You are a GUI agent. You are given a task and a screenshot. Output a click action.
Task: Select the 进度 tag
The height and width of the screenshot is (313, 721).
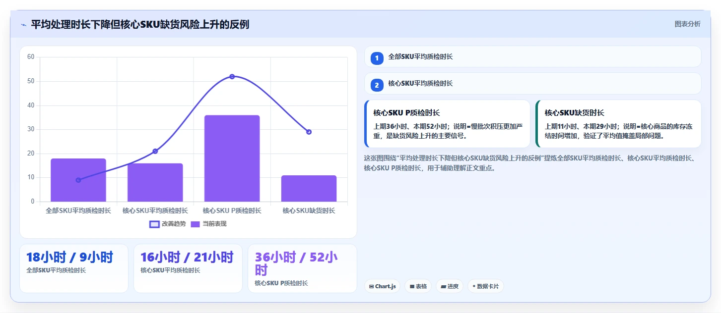pos(449,286)
